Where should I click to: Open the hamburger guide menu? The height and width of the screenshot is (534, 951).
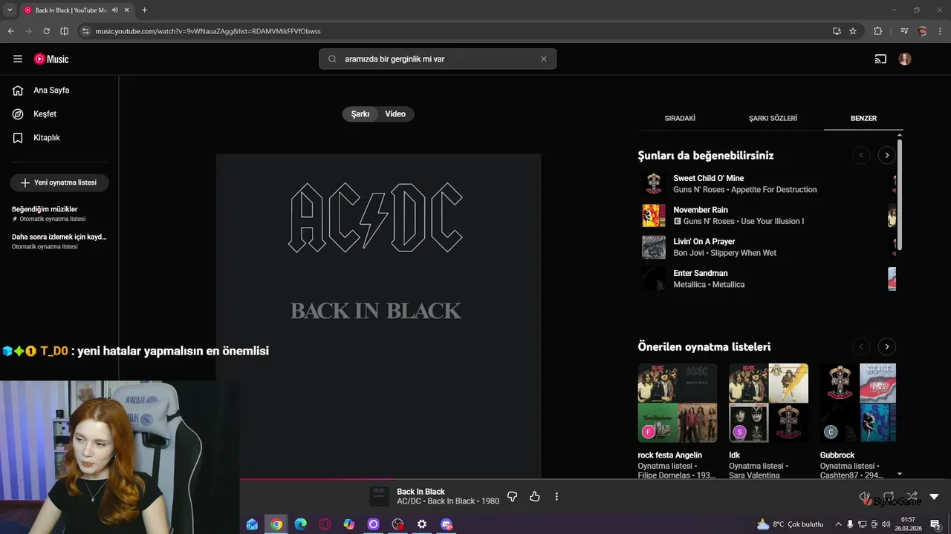[18, 59]
